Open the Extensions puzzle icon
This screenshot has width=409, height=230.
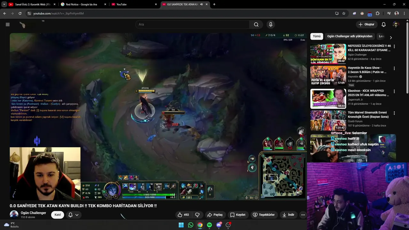tap(378, 13)
